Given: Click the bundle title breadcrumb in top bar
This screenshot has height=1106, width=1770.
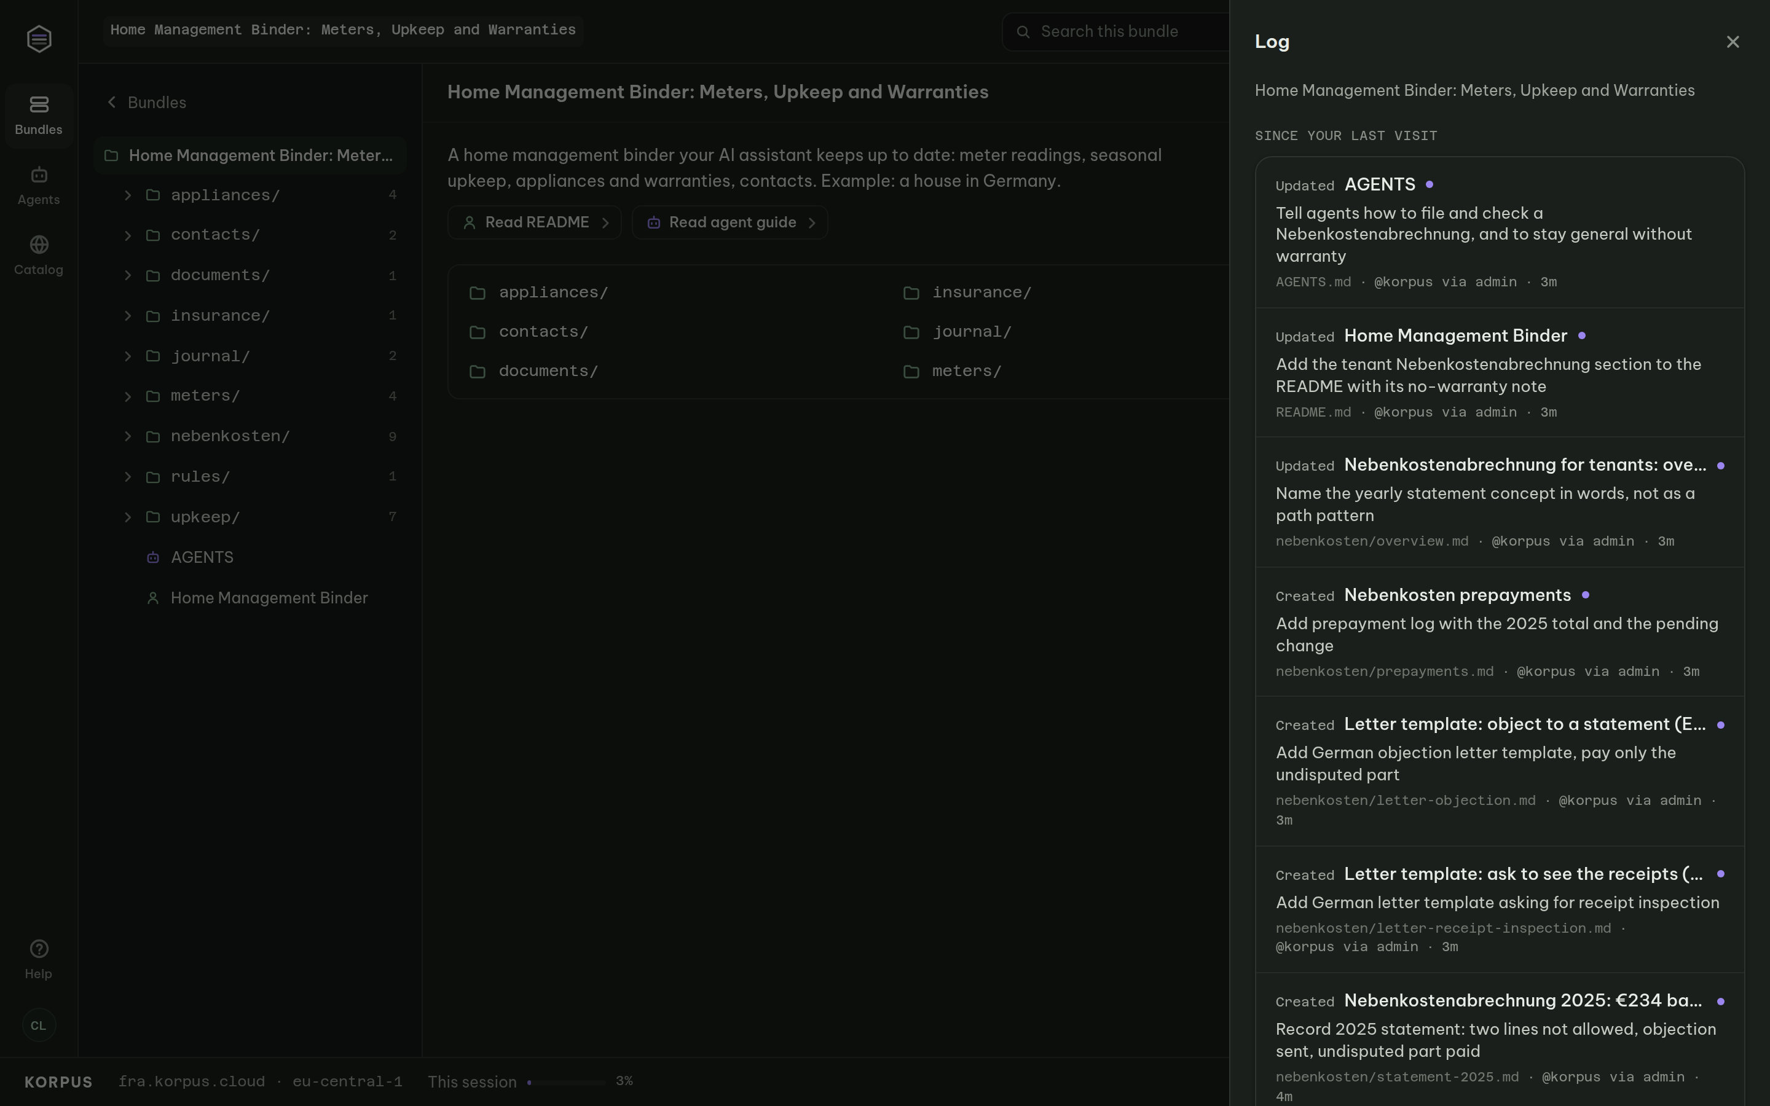Looking at the screenshot, I should [342, 30].
